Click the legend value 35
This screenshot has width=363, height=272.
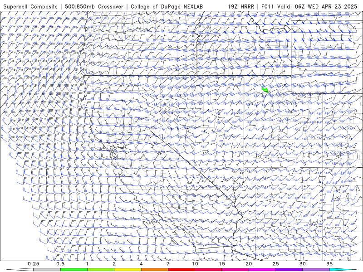click(x=329, y=264)
